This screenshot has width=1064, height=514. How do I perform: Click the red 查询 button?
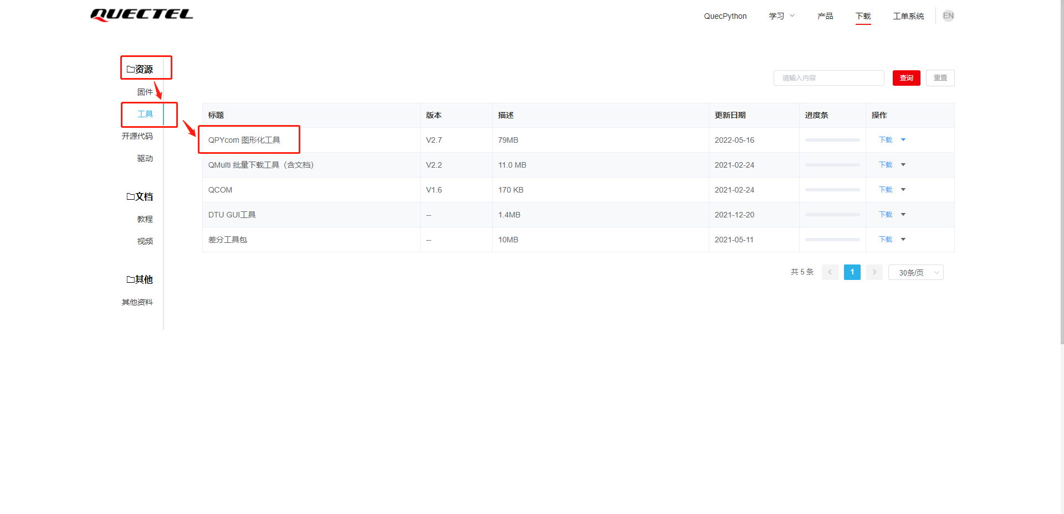click(x=906, y=78)
